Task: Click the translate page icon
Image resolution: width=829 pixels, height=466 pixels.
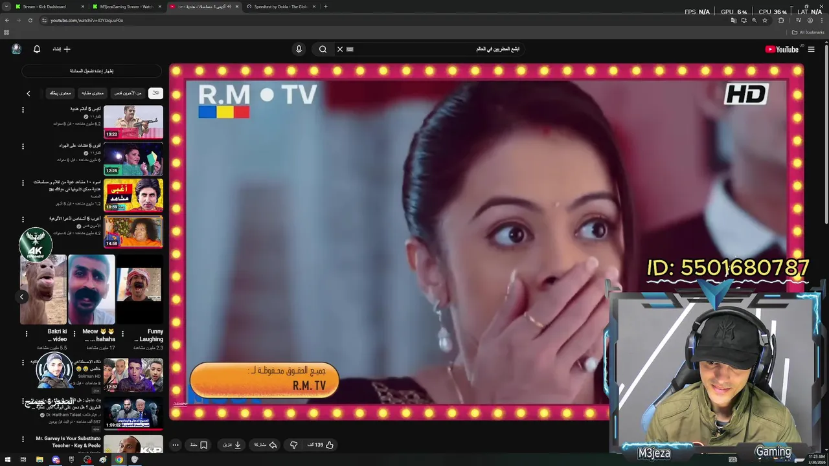Action: pos(733,20)
